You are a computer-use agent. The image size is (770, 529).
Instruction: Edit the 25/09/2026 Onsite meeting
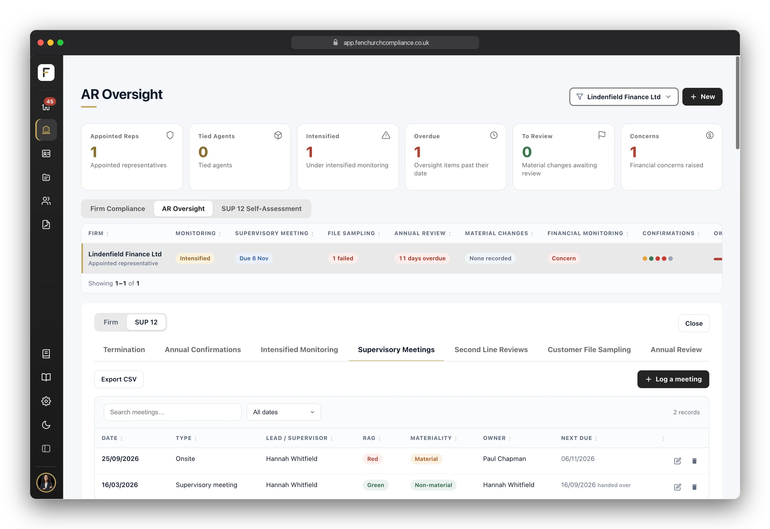[x=677, y=461]
